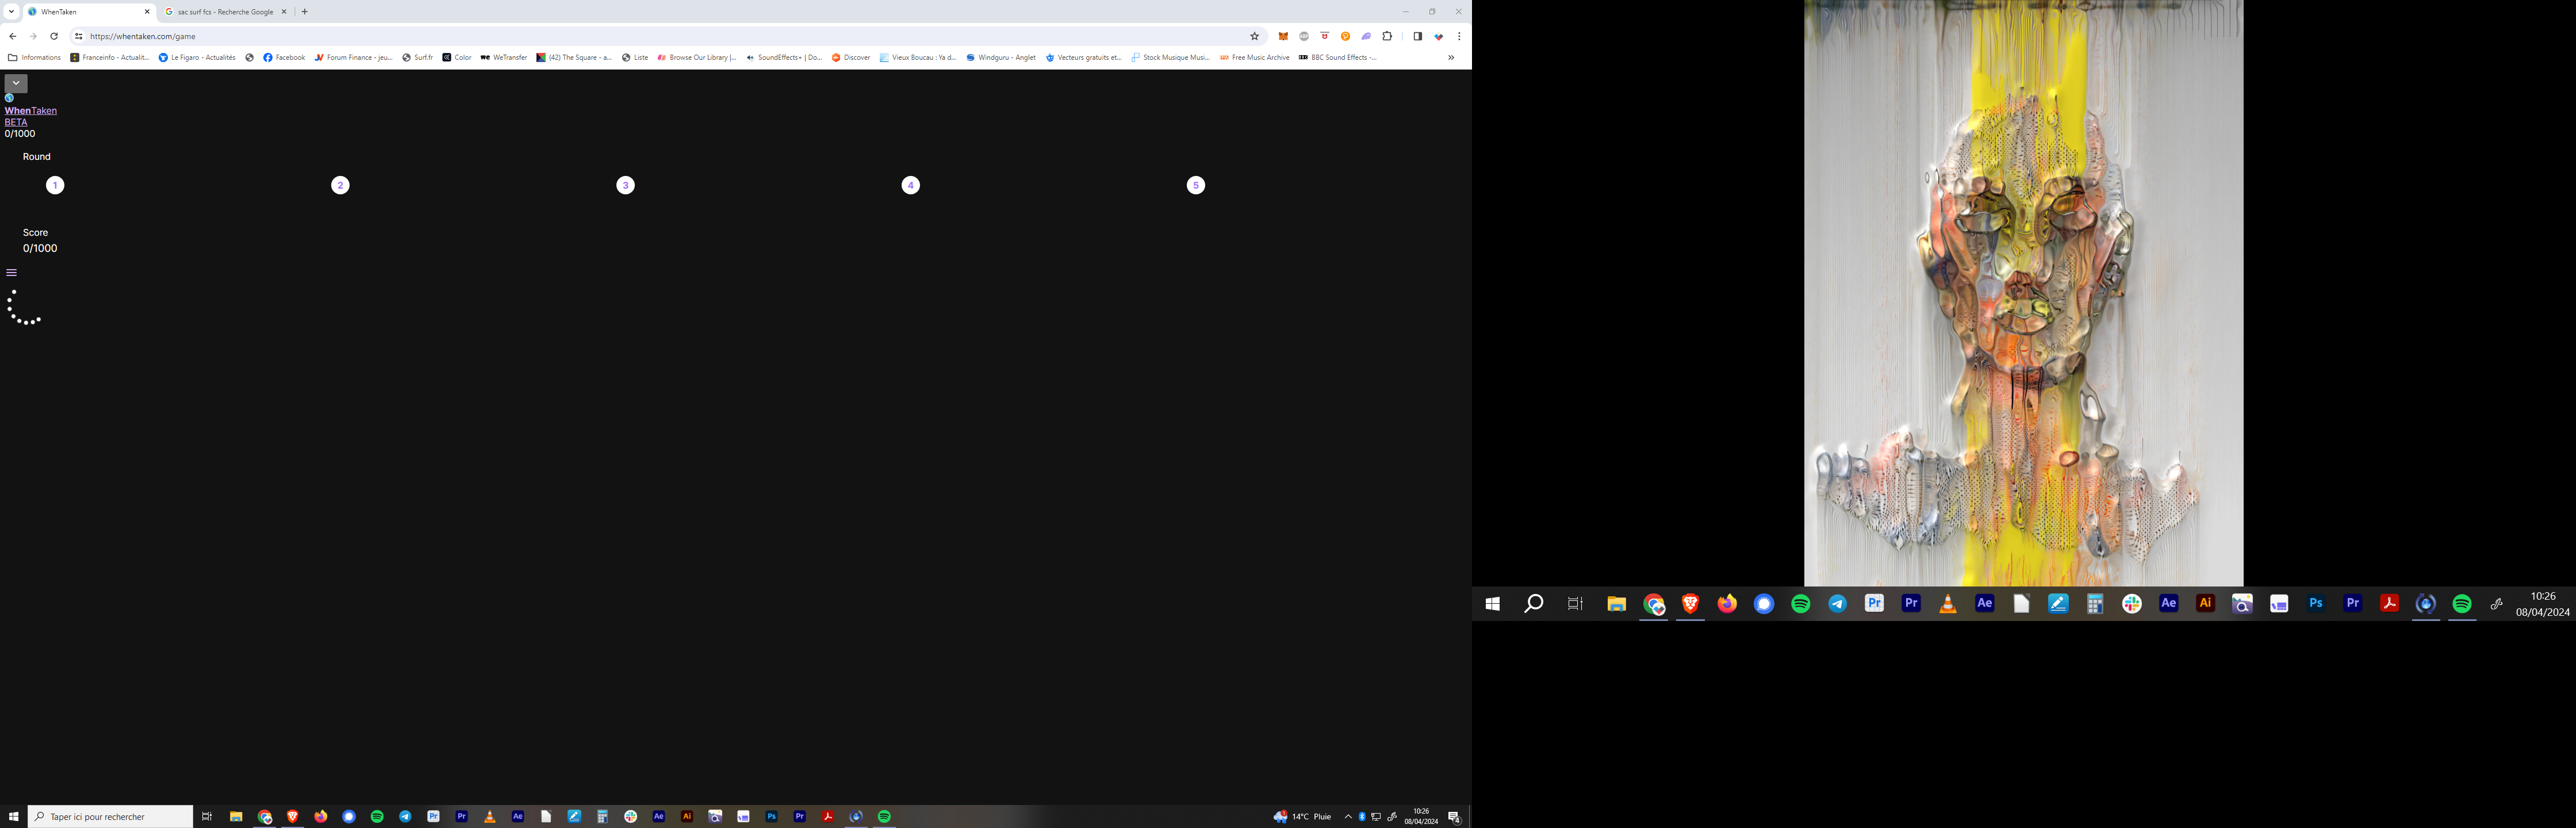
Task: Click the BETA link under WhenTaken
Action: [x=16, y=122]
